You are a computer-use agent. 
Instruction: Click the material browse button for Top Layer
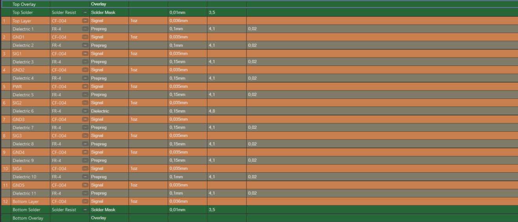click(x=85, y=21)
